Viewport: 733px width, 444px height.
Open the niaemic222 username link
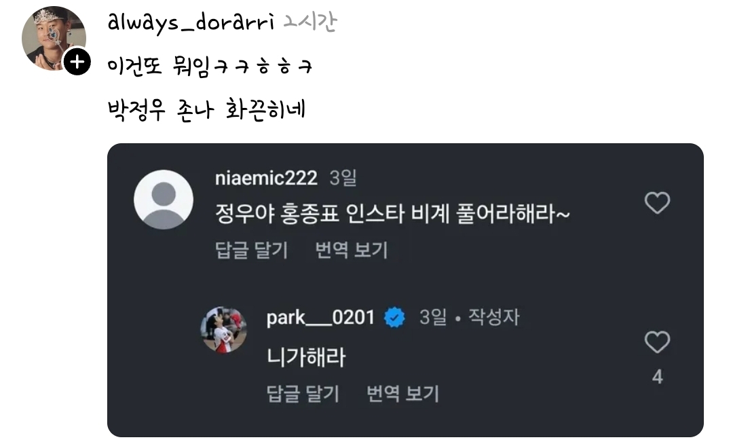pos(266,178)
